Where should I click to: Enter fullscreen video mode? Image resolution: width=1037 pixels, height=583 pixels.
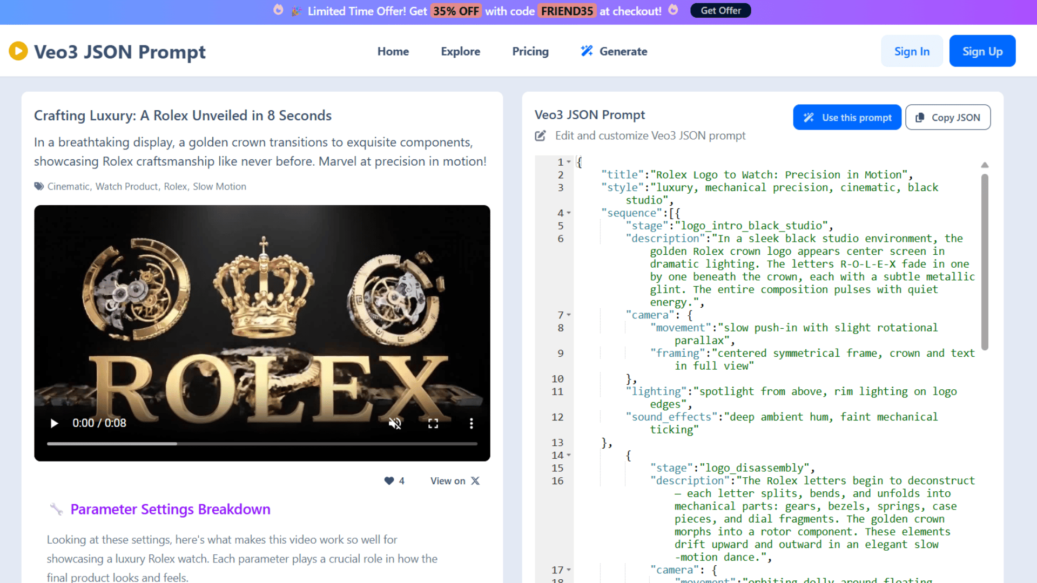[433, 423]
